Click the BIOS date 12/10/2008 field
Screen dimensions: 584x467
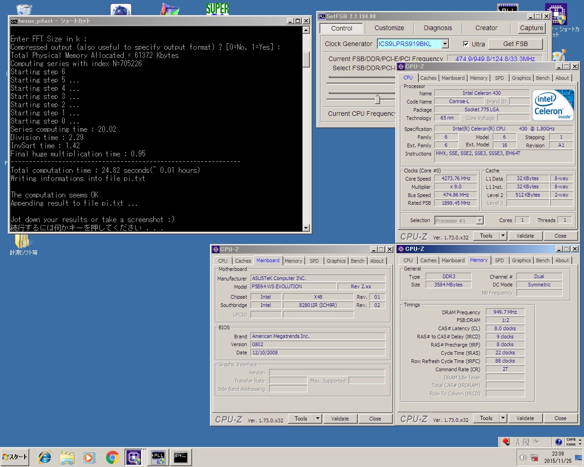[x=318, y=353]
